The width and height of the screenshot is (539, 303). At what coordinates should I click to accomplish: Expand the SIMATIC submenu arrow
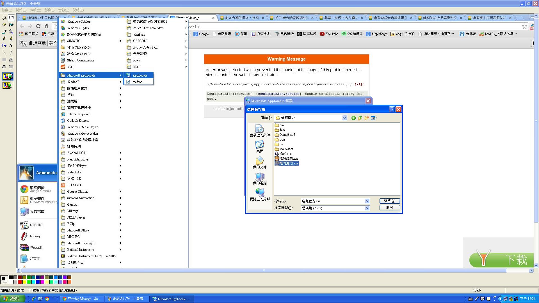[x=120, y=41]
